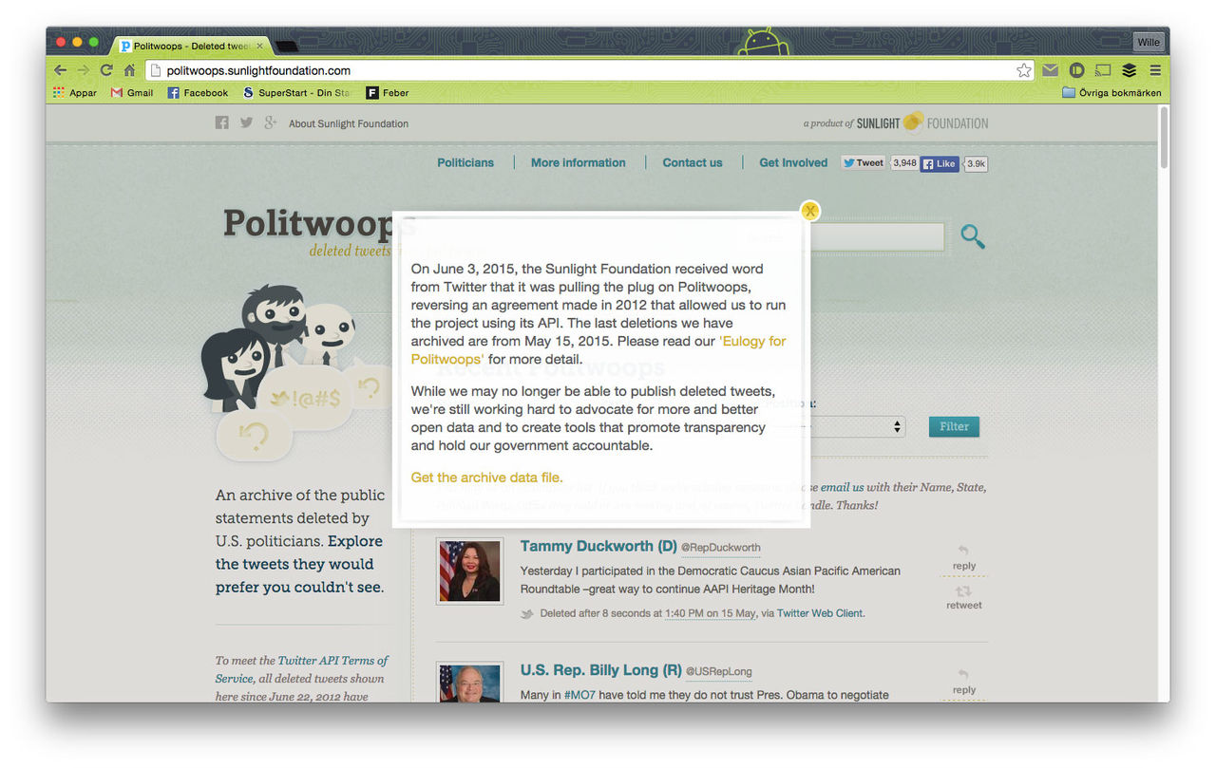1216x768 pixels.
Task: Bookmark page with star icon
Action: [x=1023, y=70]
